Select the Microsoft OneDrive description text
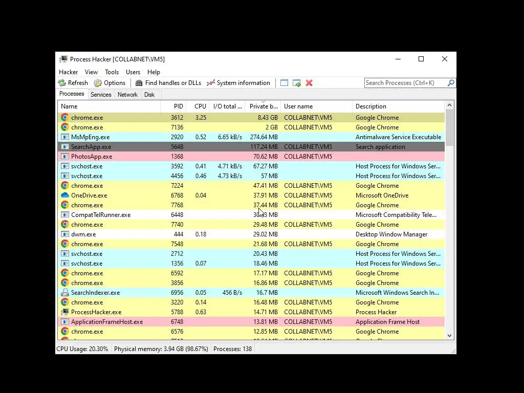 click(382, 195)
